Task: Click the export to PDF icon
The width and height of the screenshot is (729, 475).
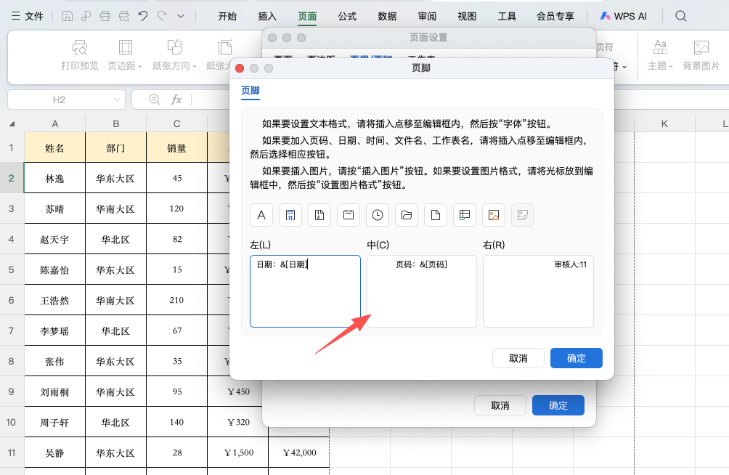Action: [86, 16]
